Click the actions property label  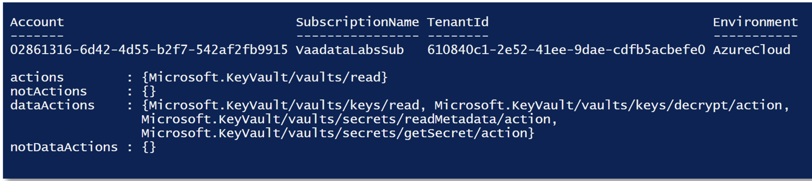coord(37,77)
